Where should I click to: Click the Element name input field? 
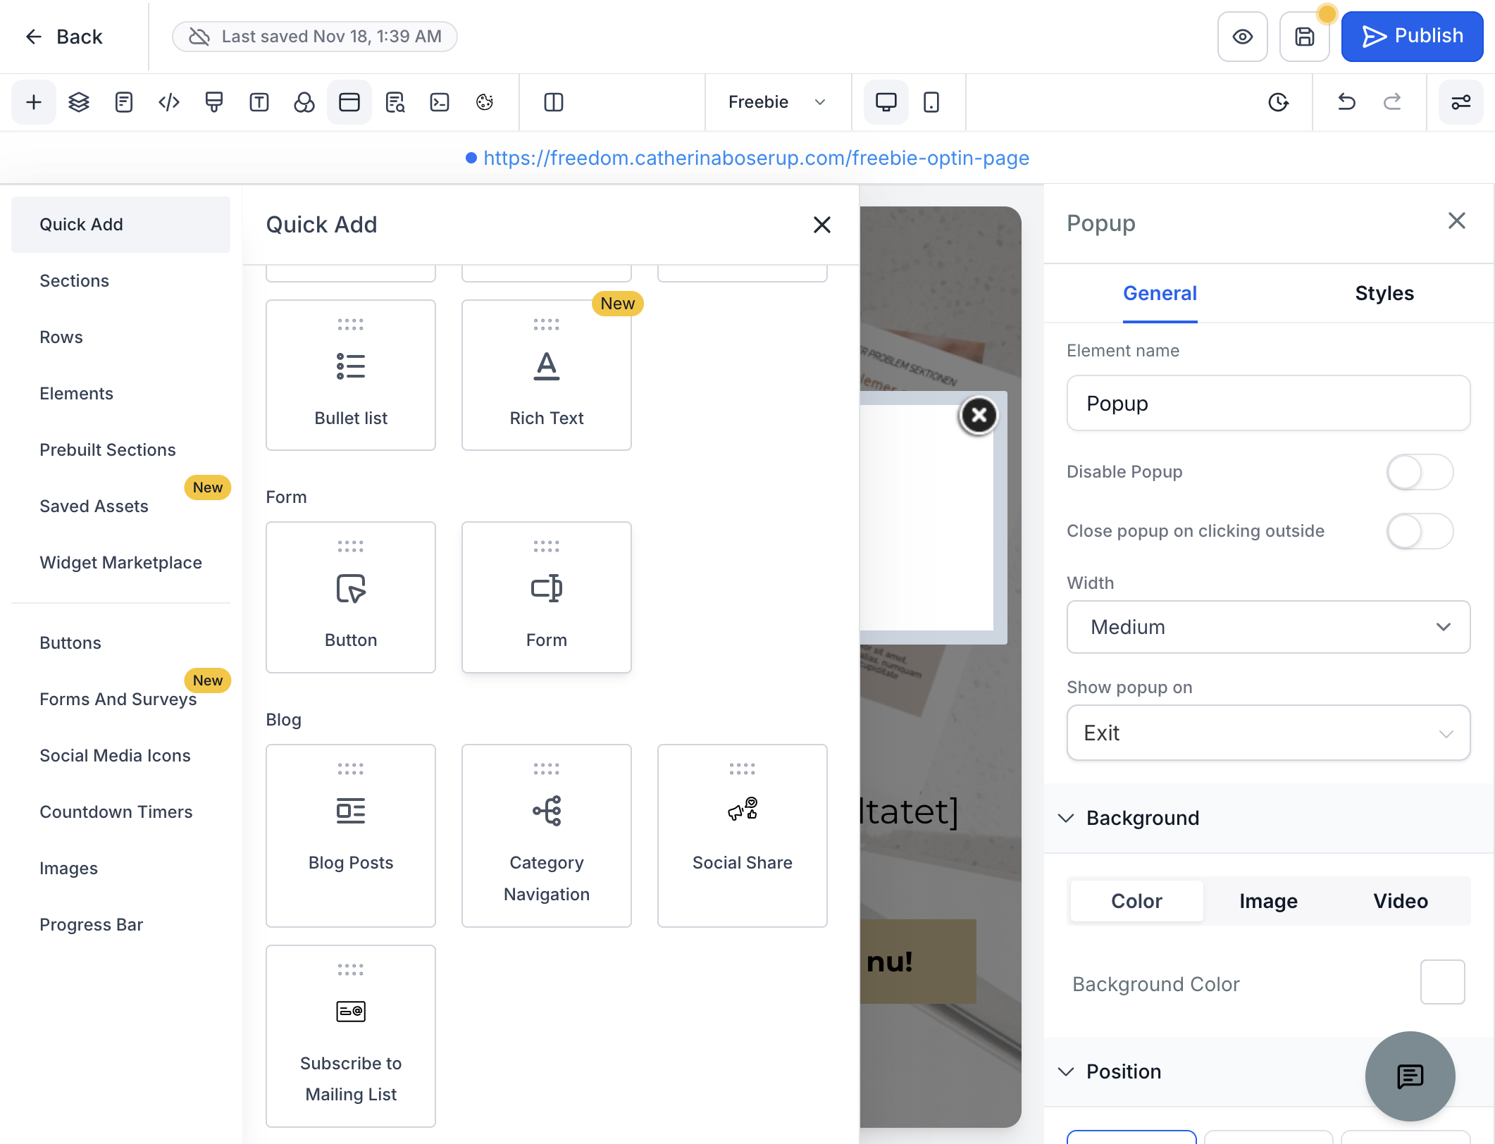click(x=1268, y=403)
